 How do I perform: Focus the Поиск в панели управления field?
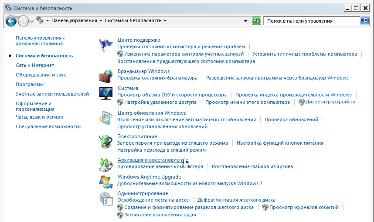click(311, 20)
